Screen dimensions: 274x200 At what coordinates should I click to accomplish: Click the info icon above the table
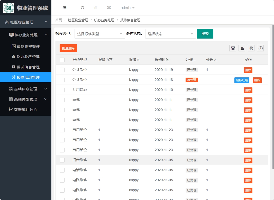(x=260, y=48)
